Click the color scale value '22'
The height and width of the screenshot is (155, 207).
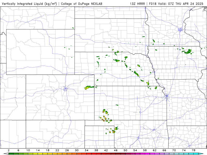57,150
